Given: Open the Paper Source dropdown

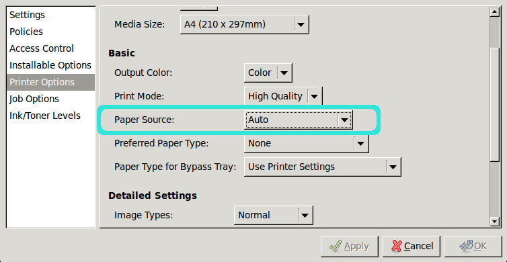Looking at the screenshot, I should (x=298, y=120).
